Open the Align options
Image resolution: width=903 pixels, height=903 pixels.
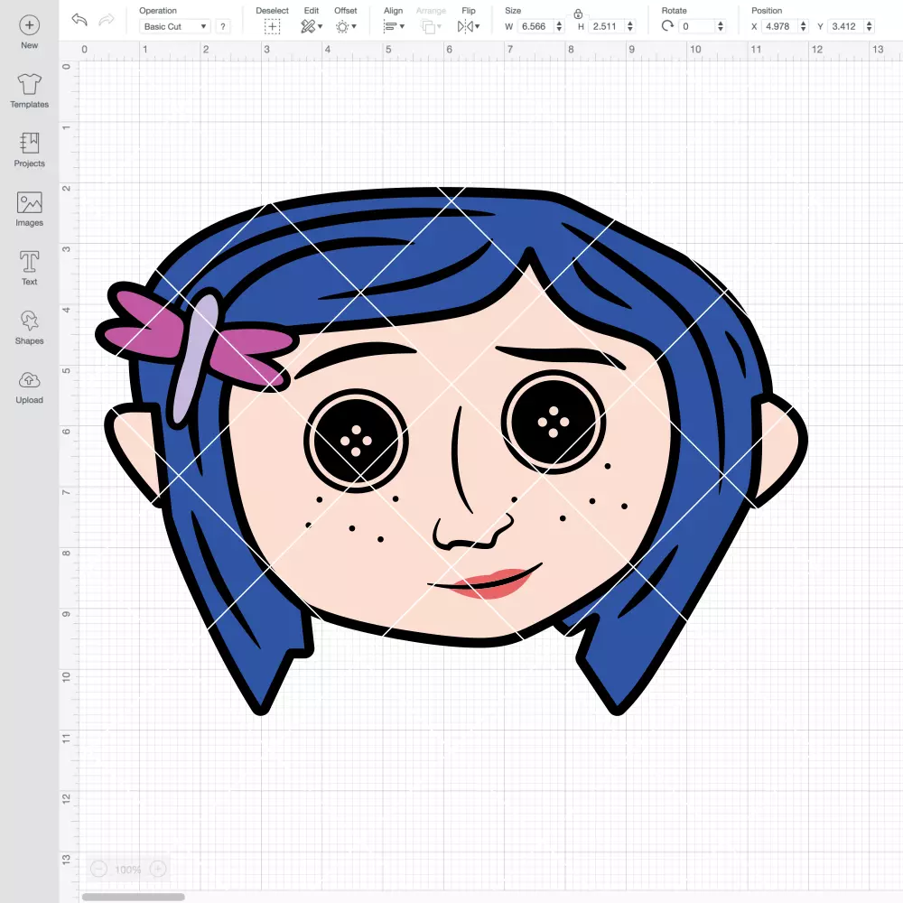pyautogui.click(x=390, y=26)
